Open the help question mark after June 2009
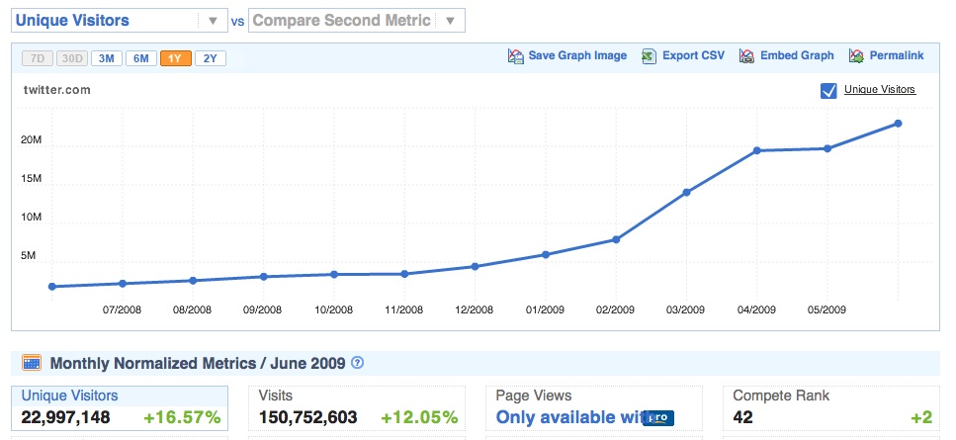The width and height of the screenshot is (956, 440). click(x=358, y=363)
